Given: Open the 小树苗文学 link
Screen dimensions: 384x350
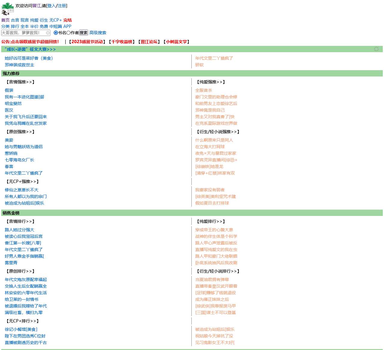Looking at the screenshot, I should [x=176, y=42].
